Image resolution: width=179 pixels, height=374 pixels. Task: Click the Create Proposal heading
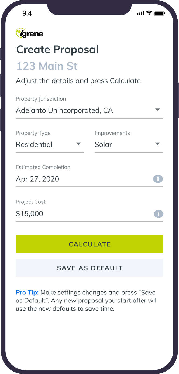(x=57, y=50)
